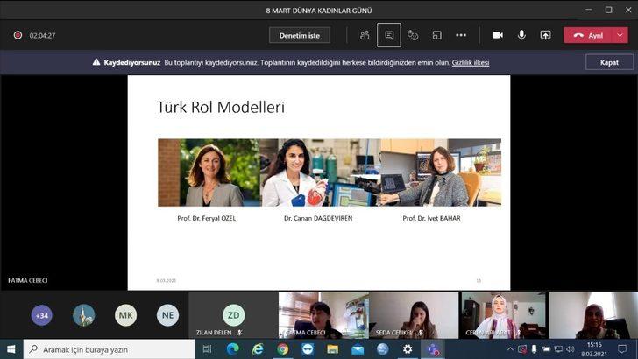Click the taskbar search box
638x359 pixels.
pos(109,349)
